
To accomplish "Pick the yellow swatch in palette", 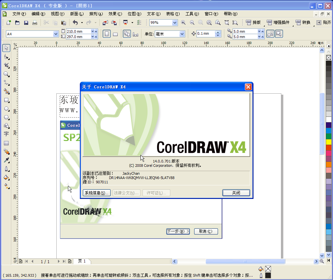I will pos(329,142).
